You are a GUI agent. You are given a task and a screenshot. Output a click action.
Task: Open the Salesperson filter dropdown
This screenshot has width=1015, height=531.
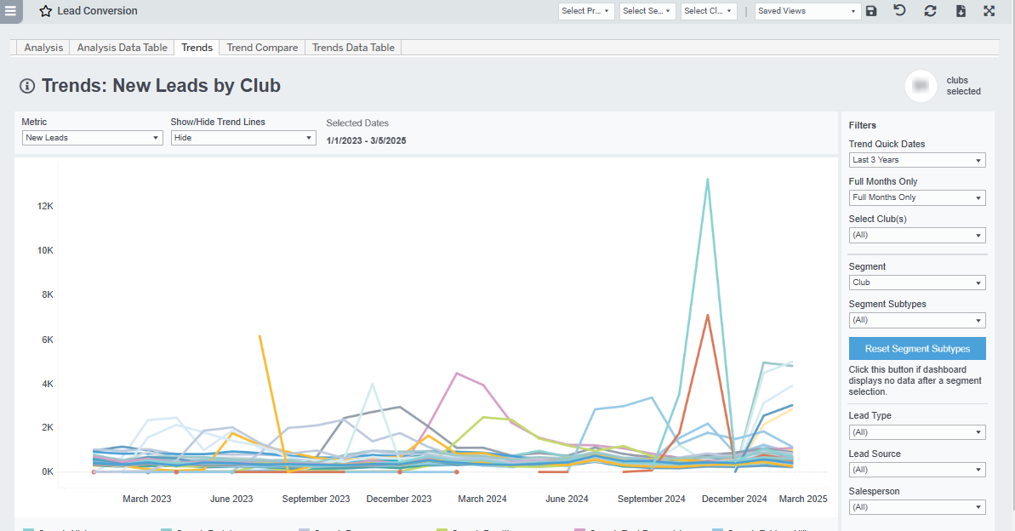(917, 506)
